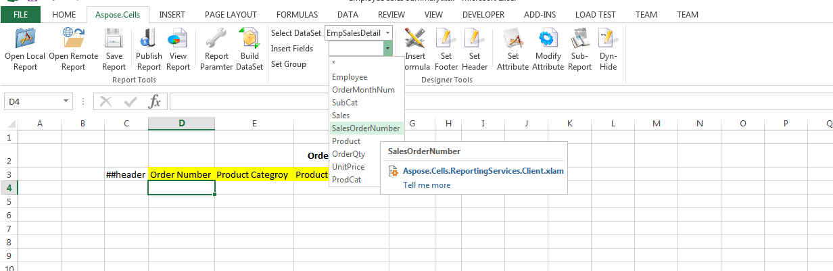833x271 pixels.
Task: Click the Dyn-Hide tool
Action: tap(608, 49)
